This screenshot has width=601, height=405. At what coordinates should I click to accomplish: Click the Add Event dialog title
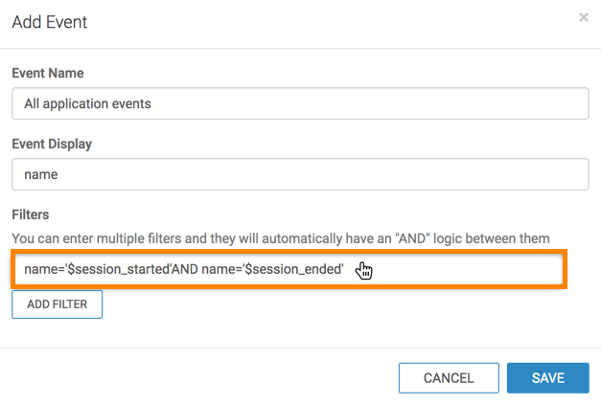point(50,21)
